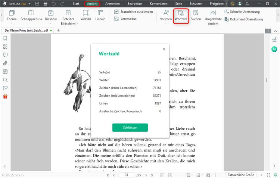Screen dimensions: 280x178
Task: Open the page background dropdown in status bar
Action: (189, 175)
